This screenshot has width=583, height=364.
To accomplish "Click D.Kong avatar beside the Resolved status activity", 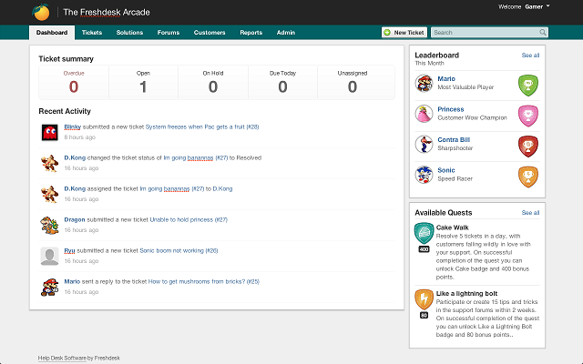I will [49, 164].
